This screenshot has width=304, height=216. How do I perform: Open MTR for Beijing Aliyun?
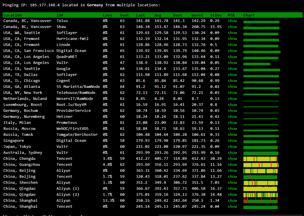point(232,171)
